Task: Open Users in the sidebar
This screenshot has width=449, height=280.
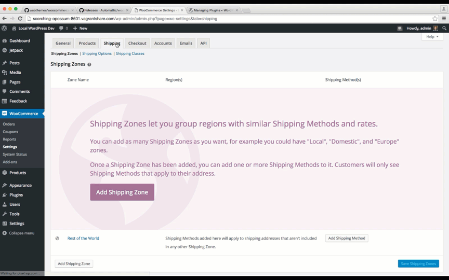Action: (22, 204)
